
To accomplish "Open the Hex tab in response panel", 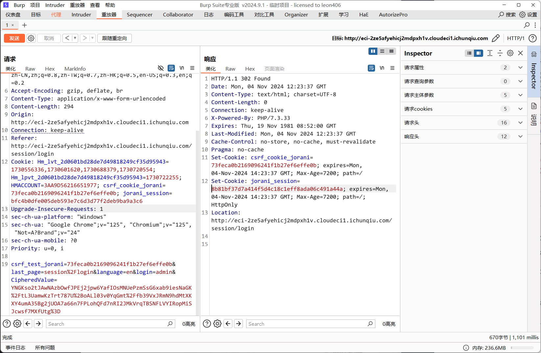I will pyautogui.click(x=250, y=69).
